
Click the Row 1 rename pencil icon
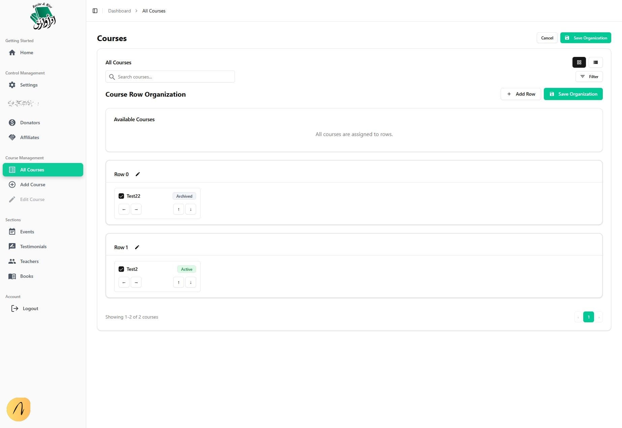[137, 247]
